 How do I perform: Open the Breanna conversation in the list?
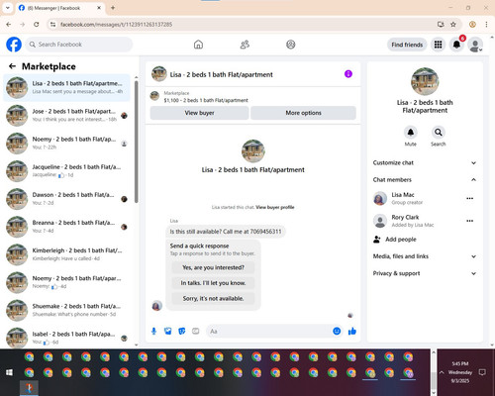pos(67,227)
